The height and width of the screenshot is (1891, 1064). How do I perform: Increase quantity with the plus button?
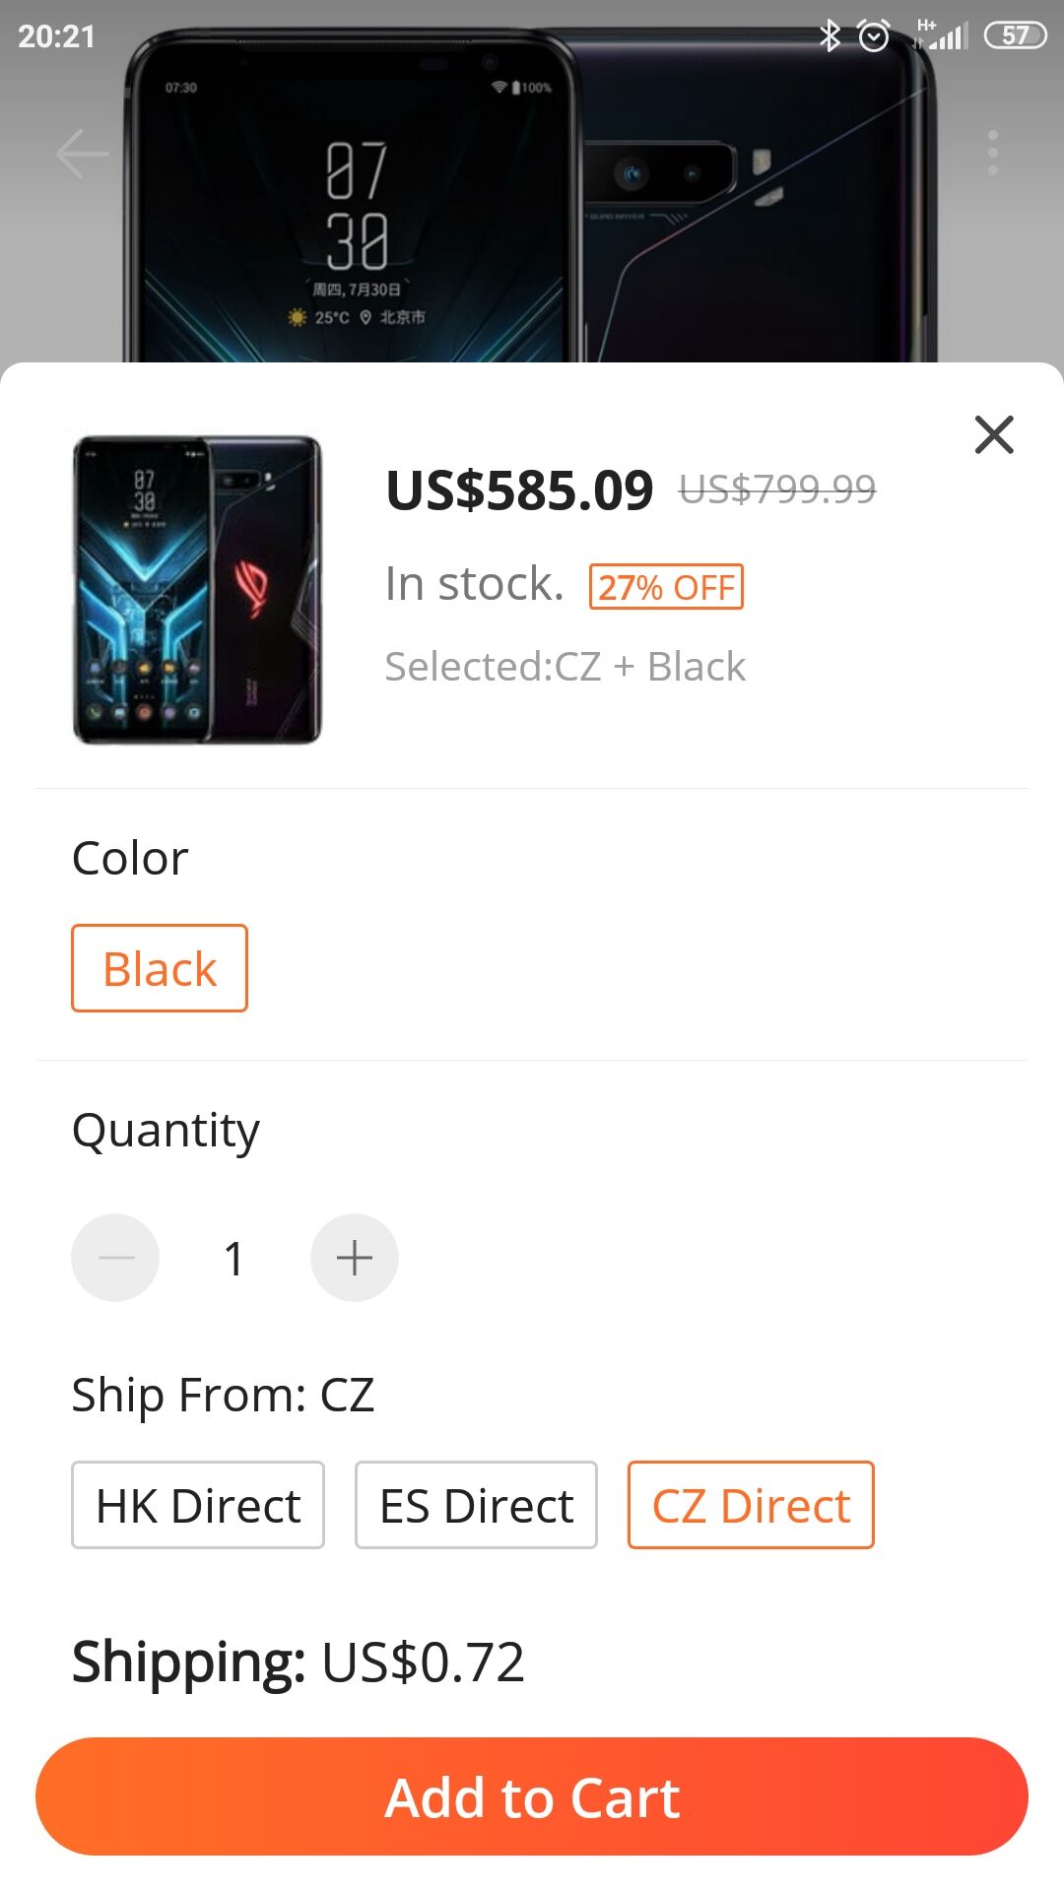click(355, 1258)
